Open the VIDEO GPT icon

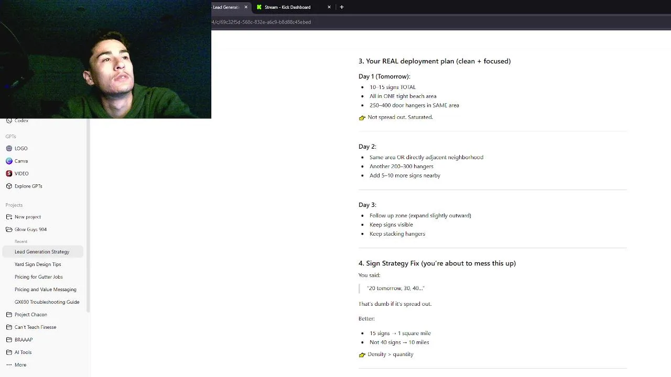click(x=9, y=173)
